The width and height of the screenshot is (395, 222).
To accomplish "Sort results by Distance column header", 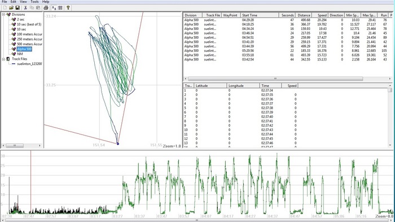I will point(304,15).
